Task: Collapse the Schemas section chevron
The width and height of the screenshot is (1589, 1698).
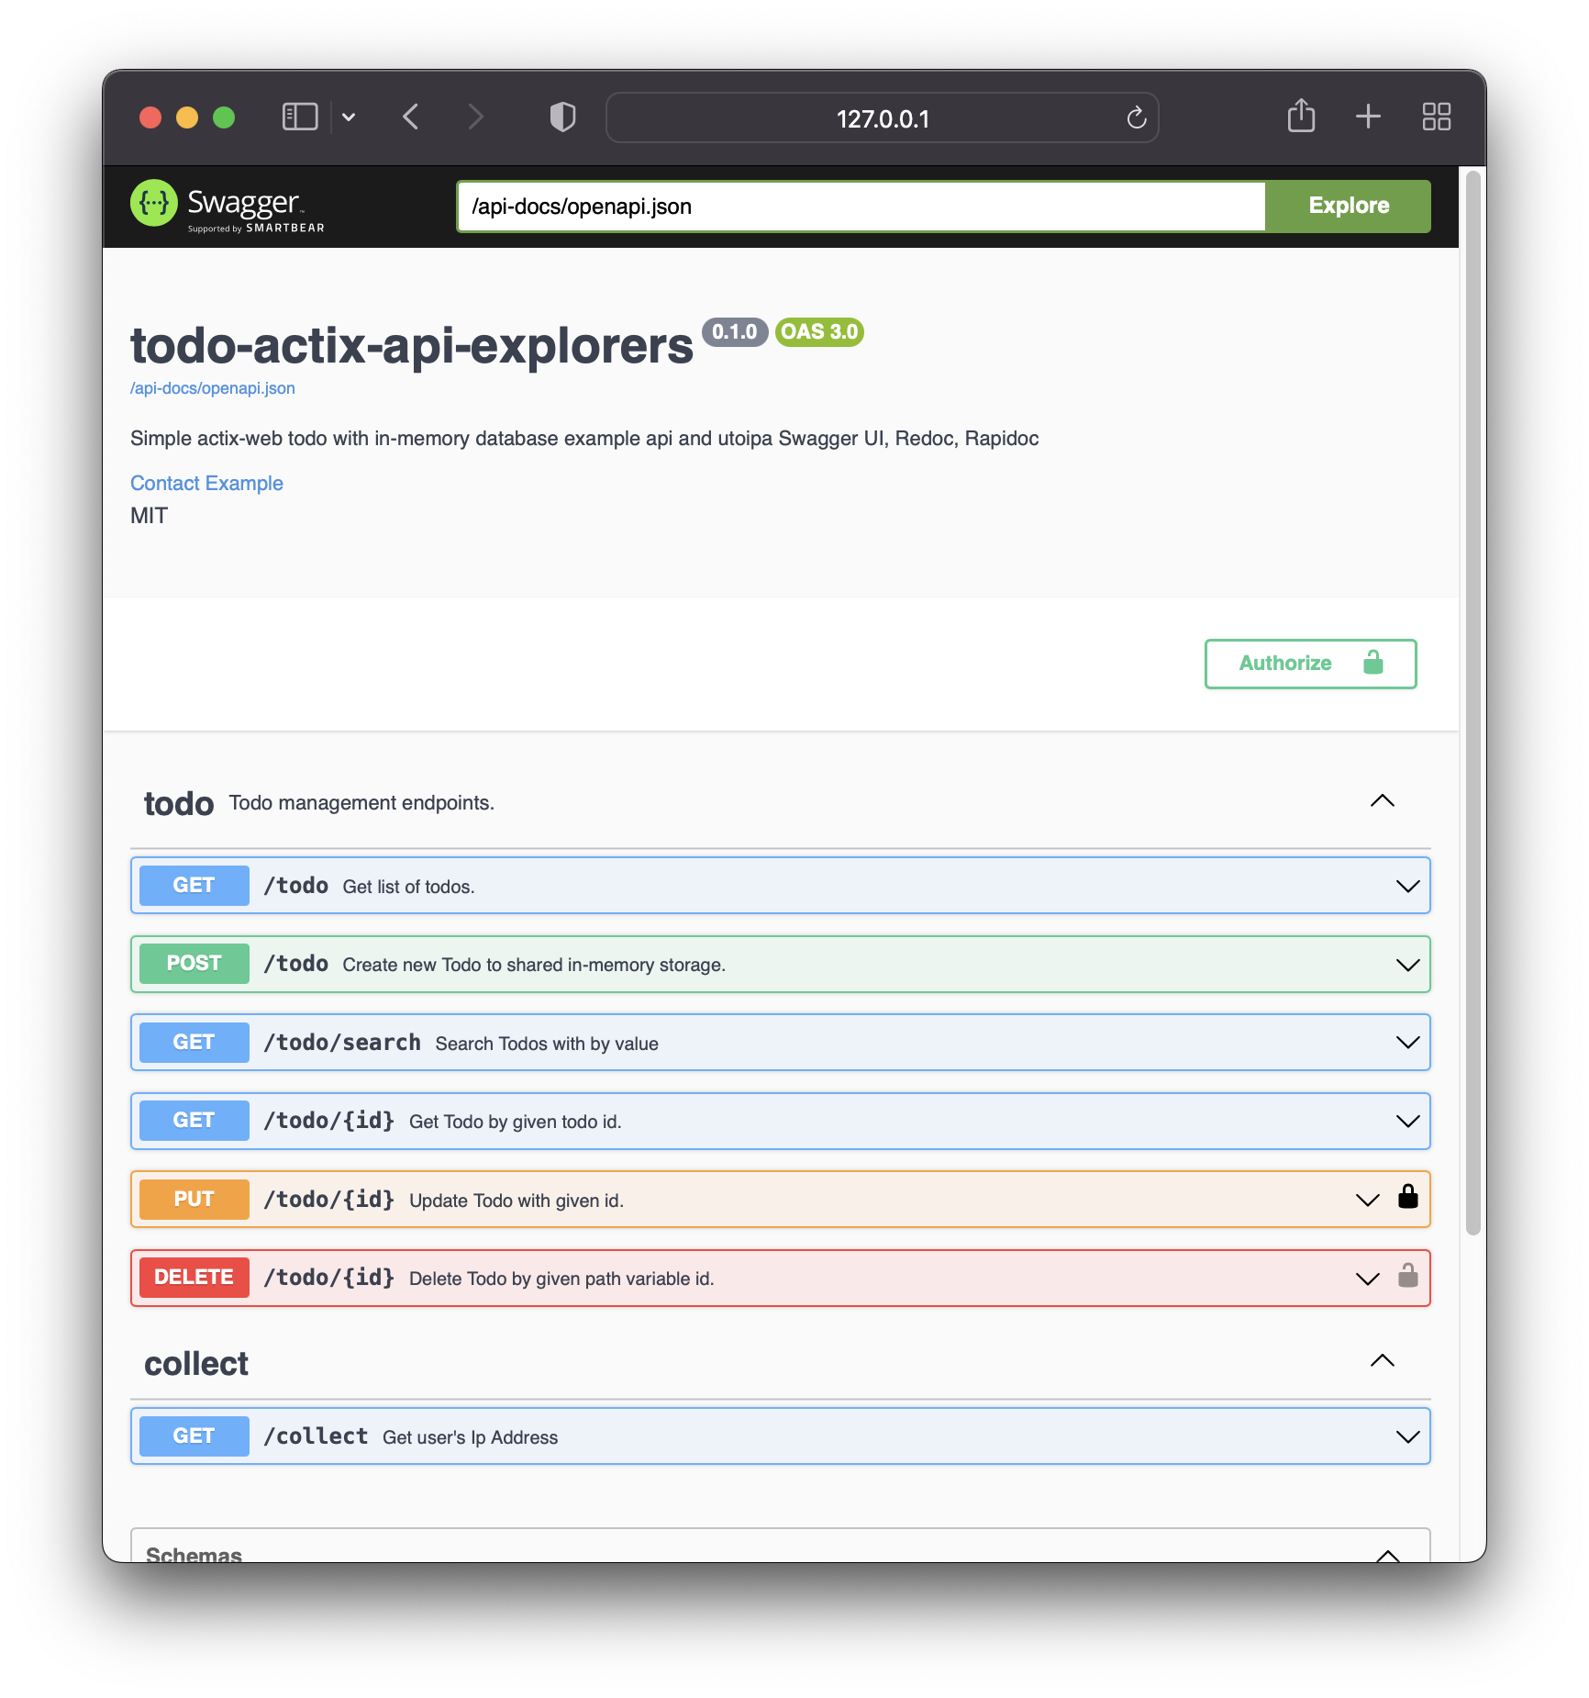Action: point(1388,1555)
